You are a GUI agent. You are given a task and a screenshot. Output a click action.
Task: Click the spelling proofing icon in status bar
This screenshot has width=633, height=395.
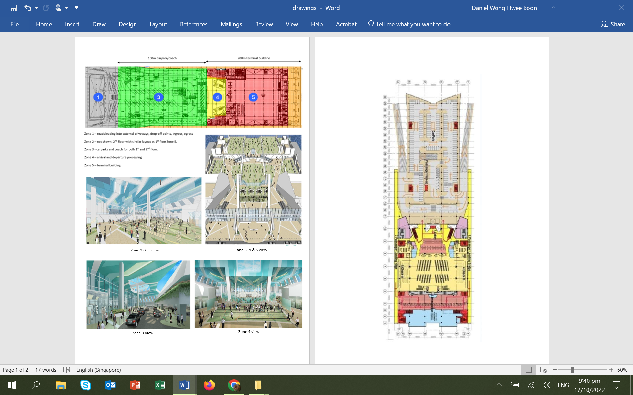tap(67, 370)
